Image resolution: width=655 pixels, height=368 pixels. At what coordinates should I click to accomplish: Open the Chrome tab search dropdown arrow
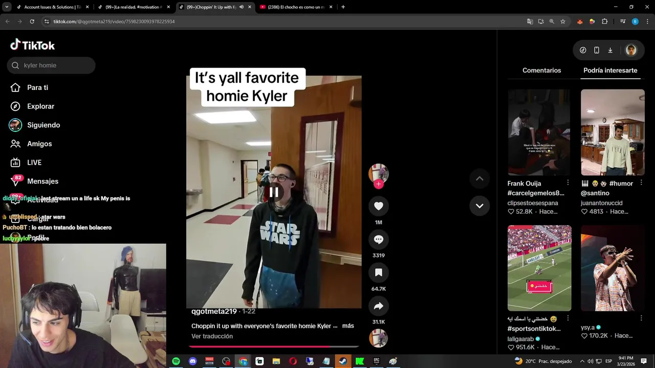click(x=6, y=7)
